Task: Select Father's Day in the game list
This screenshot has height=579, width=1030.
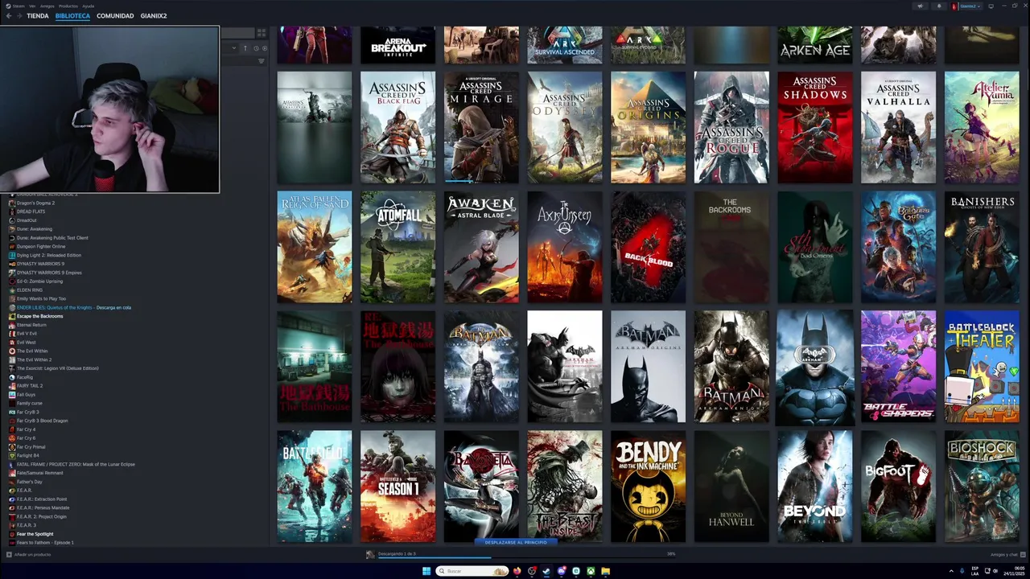Action: pos(30,482)
